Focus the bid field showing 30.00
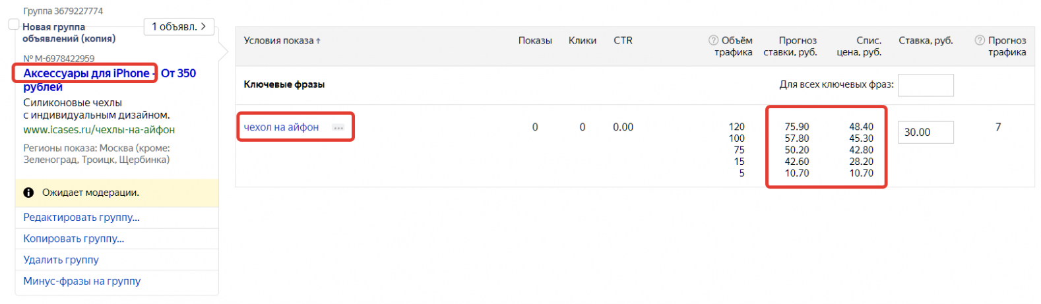 926,132
